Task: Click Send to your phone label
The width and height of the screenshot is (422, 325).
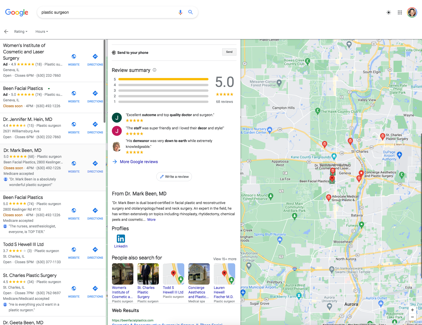Action: 133,53
